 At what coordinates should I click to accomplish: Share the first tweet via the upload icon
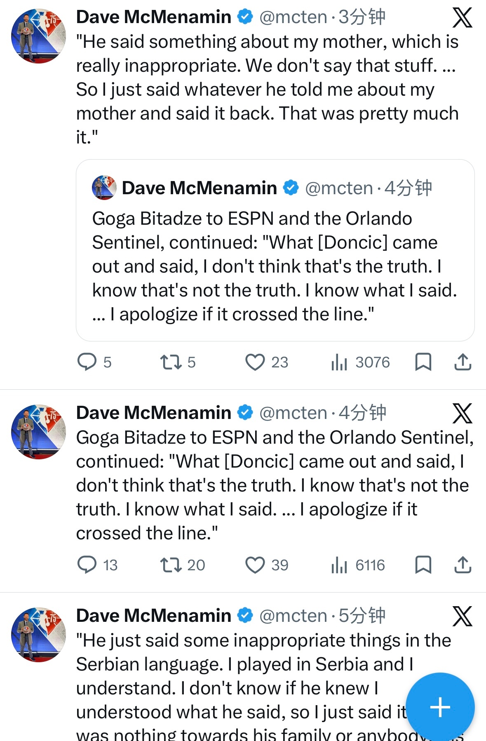(x=463, y=362)
